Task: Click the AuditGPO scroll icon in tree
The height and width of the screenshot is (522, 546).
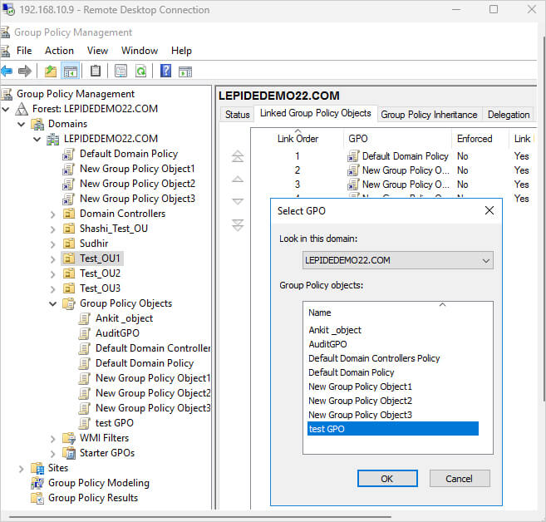Action: point(85,333)
